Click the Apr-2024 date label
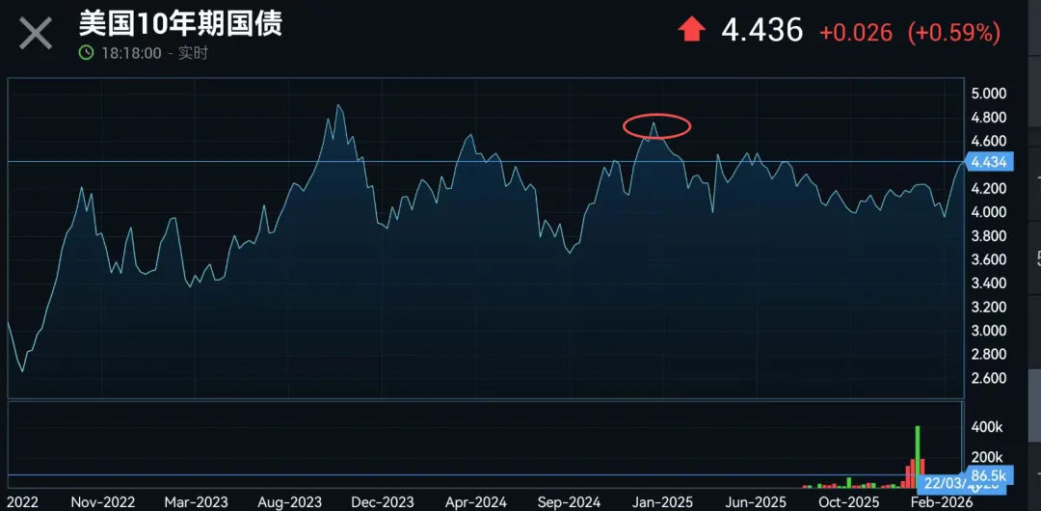The height and width of the screenshot is (511, 1041). [x=475, y=501]
